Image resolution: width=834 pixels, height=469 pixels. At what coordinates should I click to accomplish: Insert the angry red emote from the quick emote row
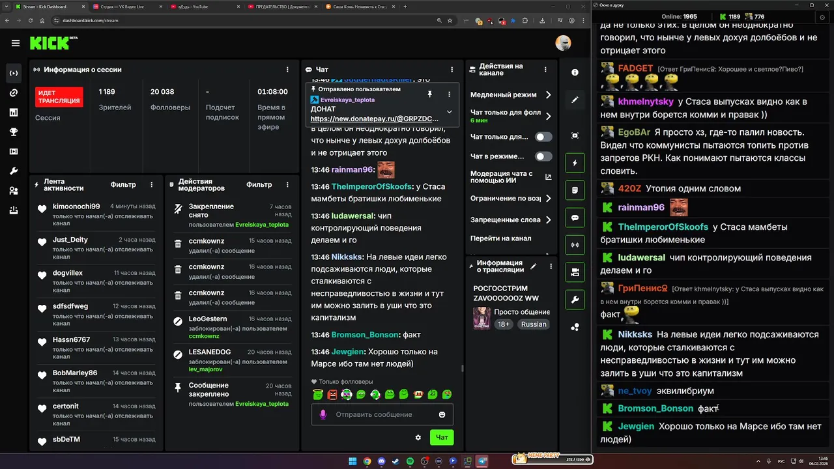(x=332, y=394)
